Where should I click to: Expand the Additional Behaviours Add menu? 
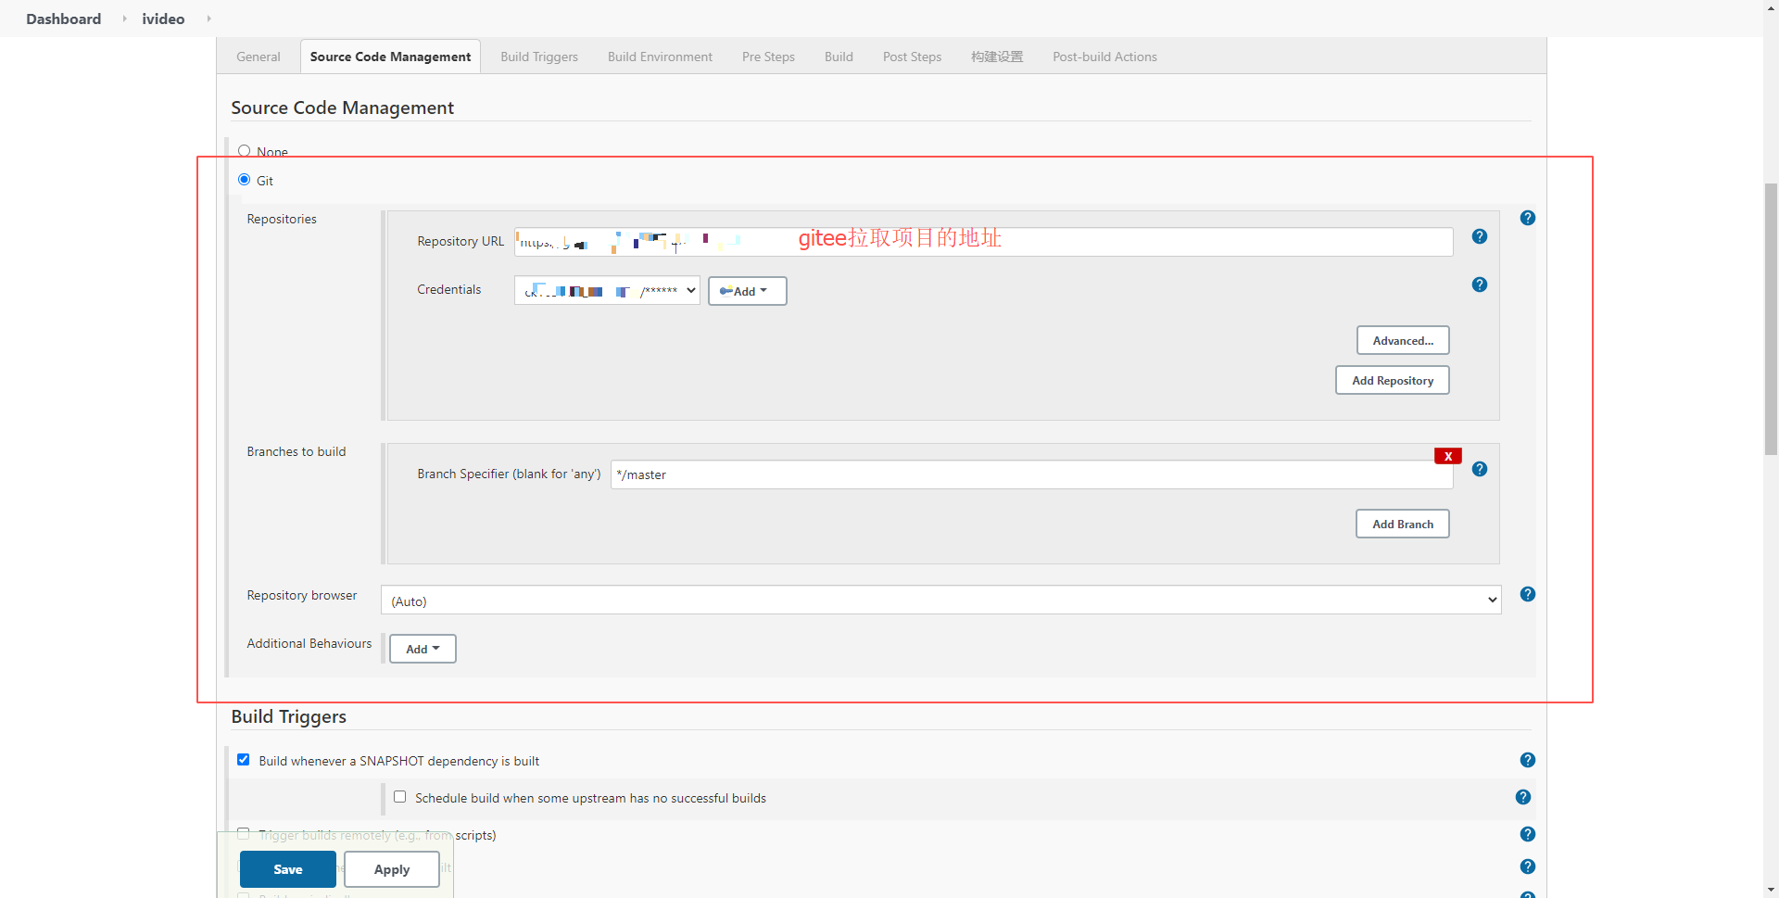(x=423, y=649)
